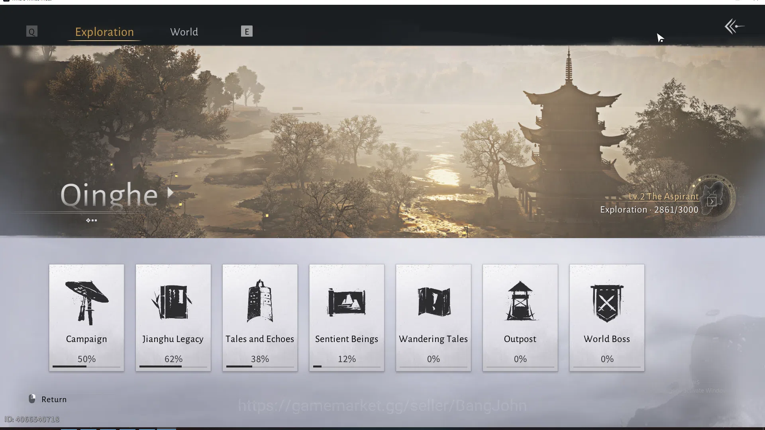Open the Lv.2 The Aspirant link

pyautogui.click(x=663, y=196)
